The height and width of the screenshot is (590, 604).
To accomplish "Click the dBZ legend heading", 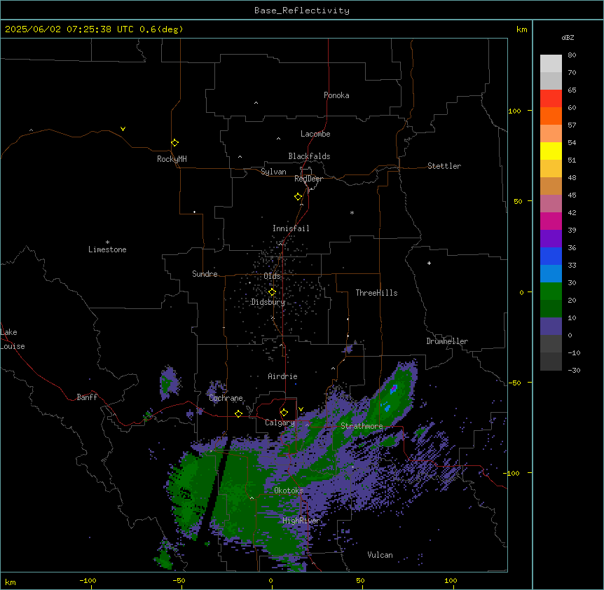I will [x=568, y=37].
